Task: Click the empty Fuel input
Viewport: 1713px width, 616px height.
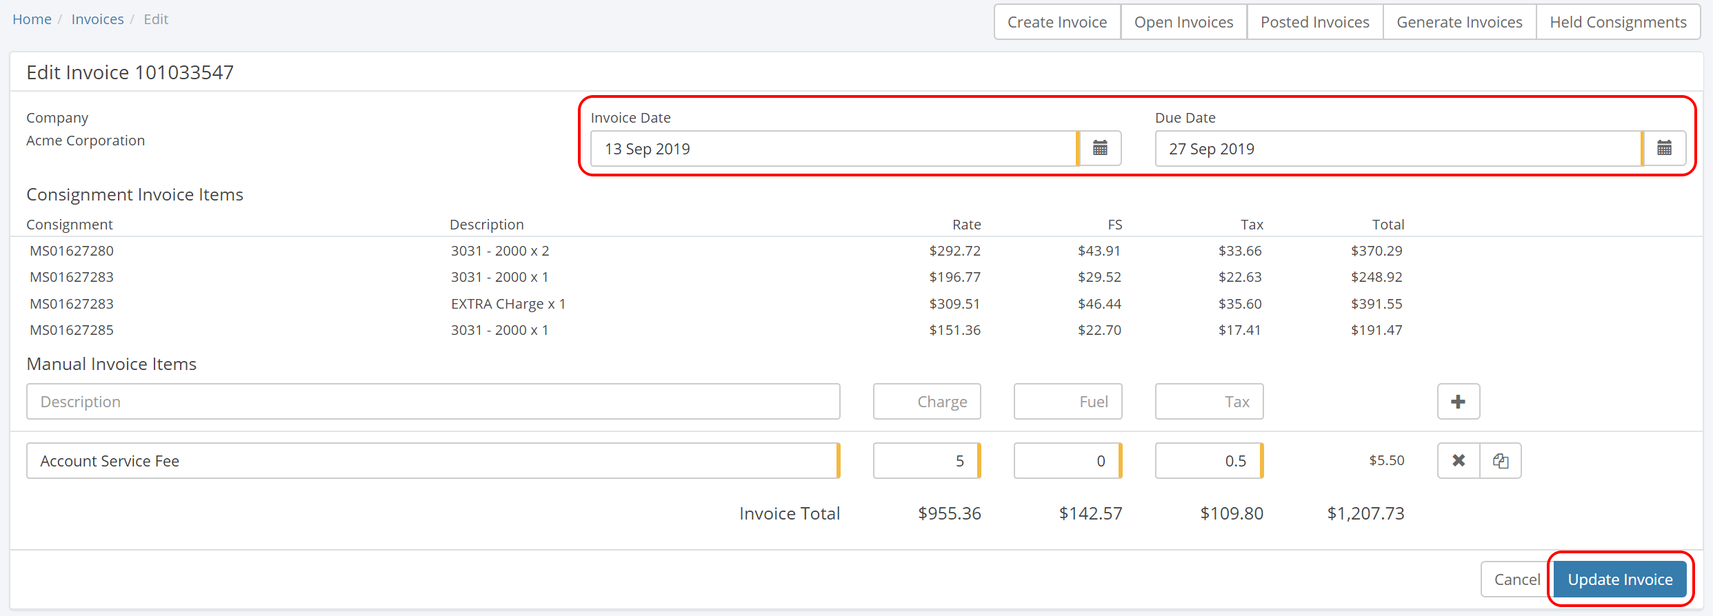Action: pos(1068,402)
